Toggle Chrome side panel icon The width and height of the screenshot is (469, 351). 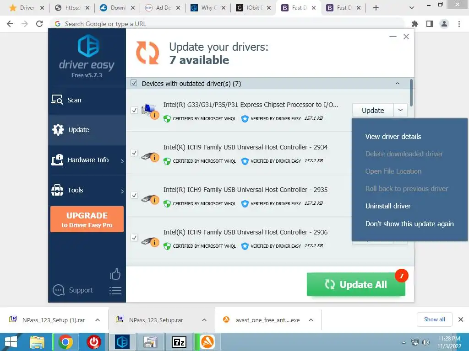[430, 24]
